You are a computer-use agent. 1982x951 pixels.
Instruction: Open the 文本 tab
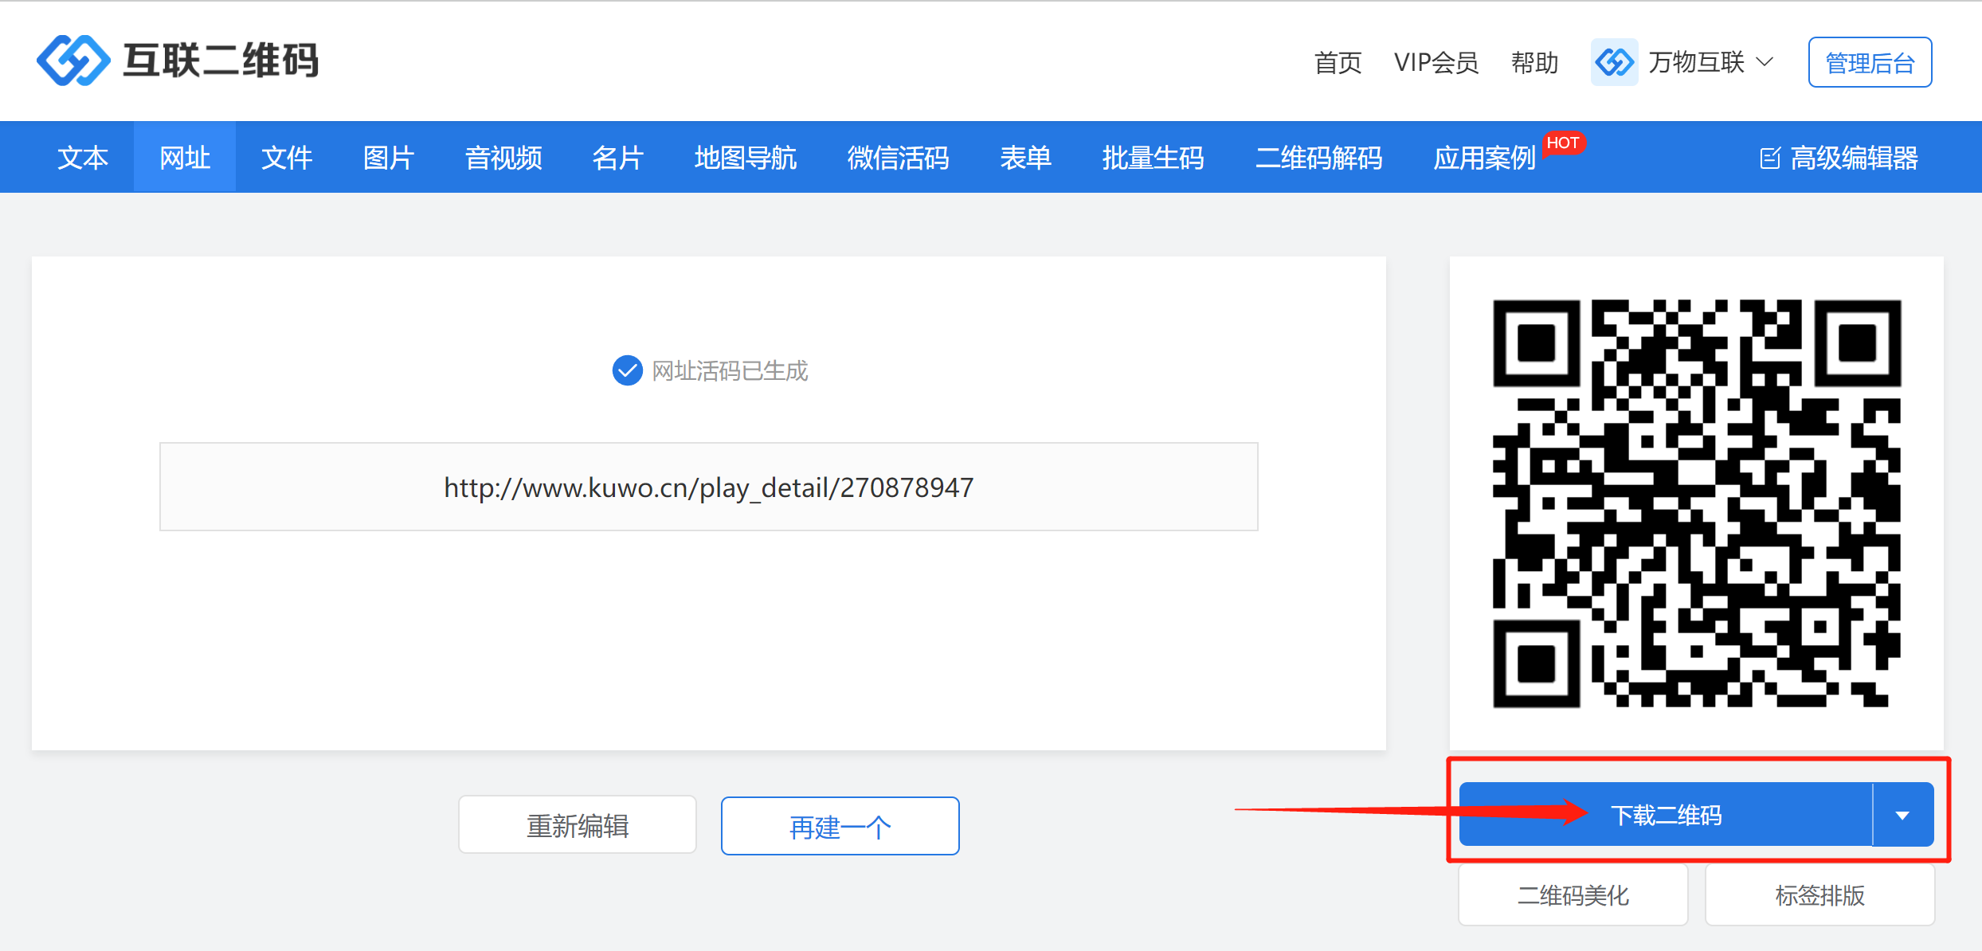(83, 158)
